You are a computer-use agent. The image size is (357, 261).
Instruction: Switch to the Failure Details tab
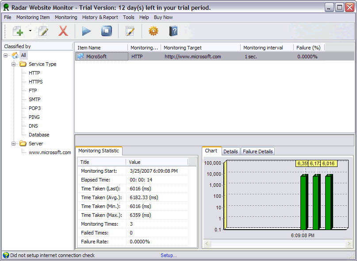[257, 151]
